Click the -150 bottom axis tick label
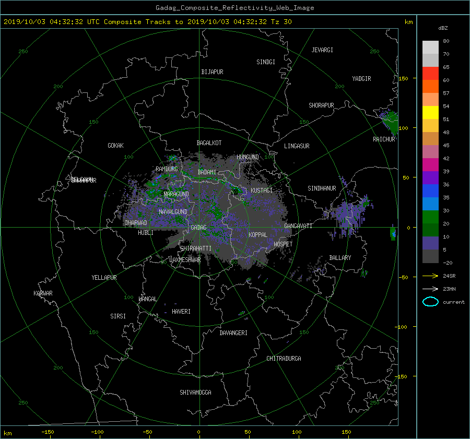The width and height of the screenshot is (470, 439). pyautogui.click(x=48, y=432)
